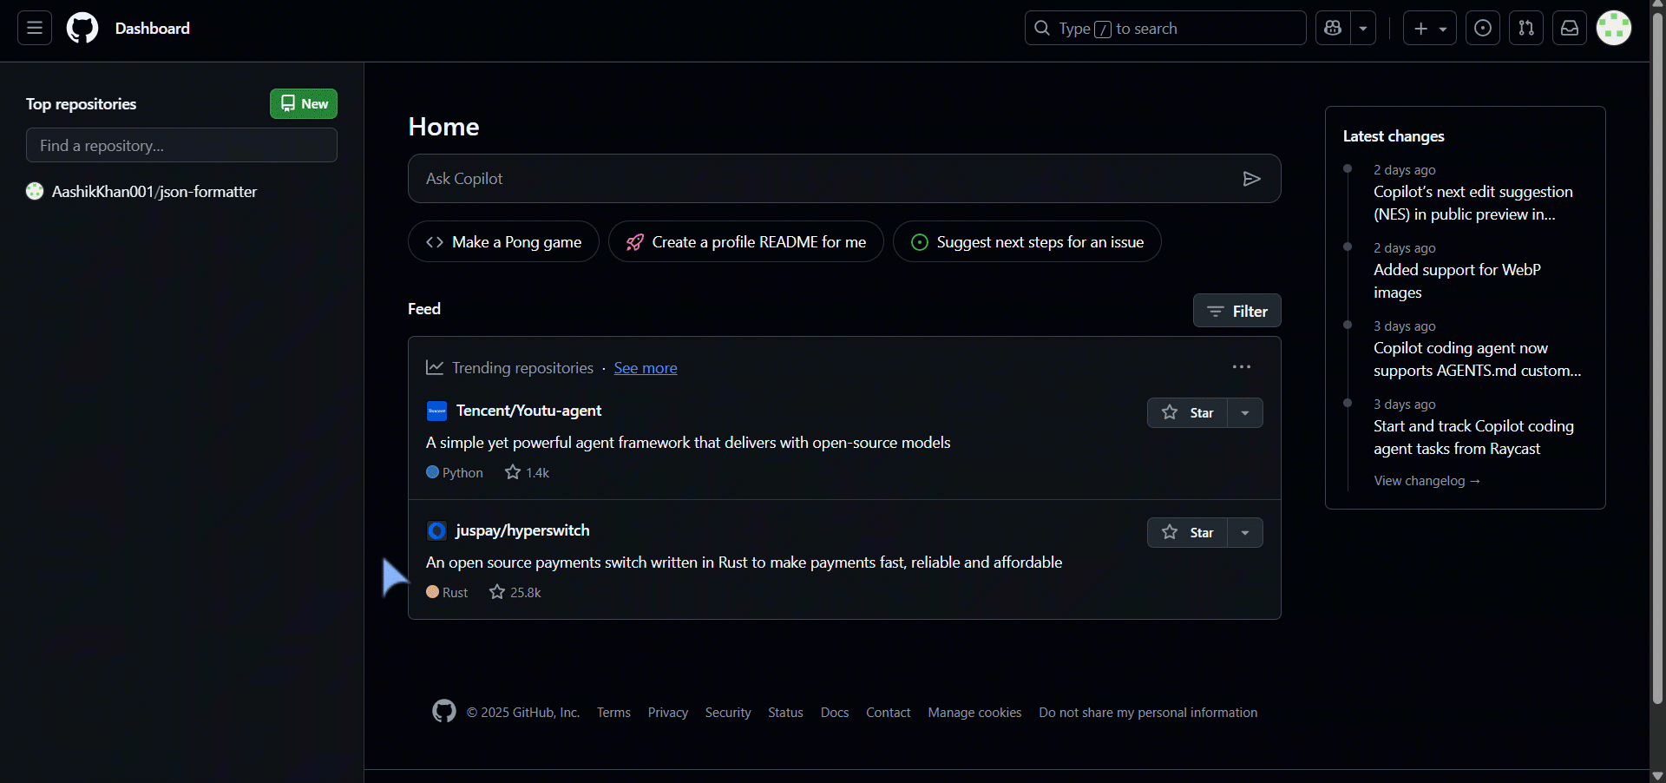Open Copilot chat icon in header
The height and width of the screenshot is (783, 1666).
(1333, 29)
